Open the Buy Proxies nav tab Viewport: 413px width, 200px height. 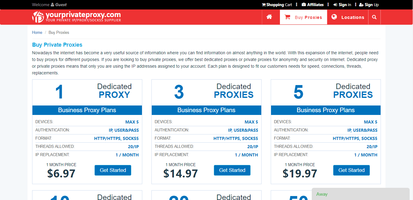point(303,17)
